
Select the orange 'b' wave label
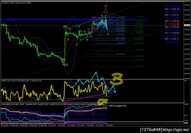tap(70, 29)
